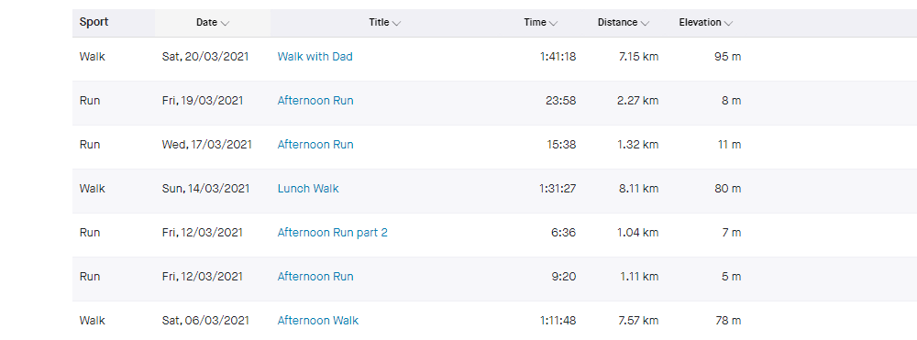Open the Afternoon Walk activity
Screen dimensions: 917x340
tap(317, 320)
